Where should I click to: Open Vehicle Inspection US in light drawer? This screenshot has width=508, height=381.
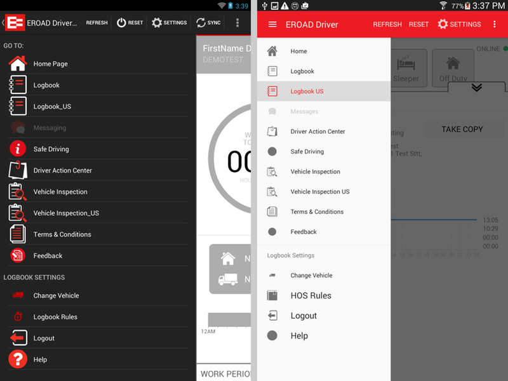click(324, 192)
